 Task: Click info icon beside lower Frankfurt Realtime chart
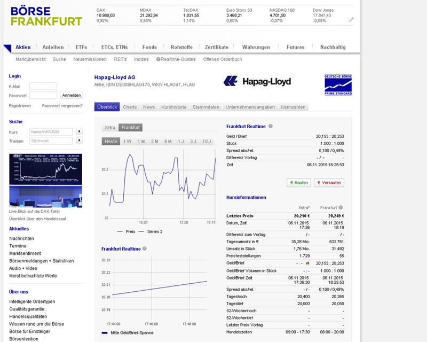point(145,248)
